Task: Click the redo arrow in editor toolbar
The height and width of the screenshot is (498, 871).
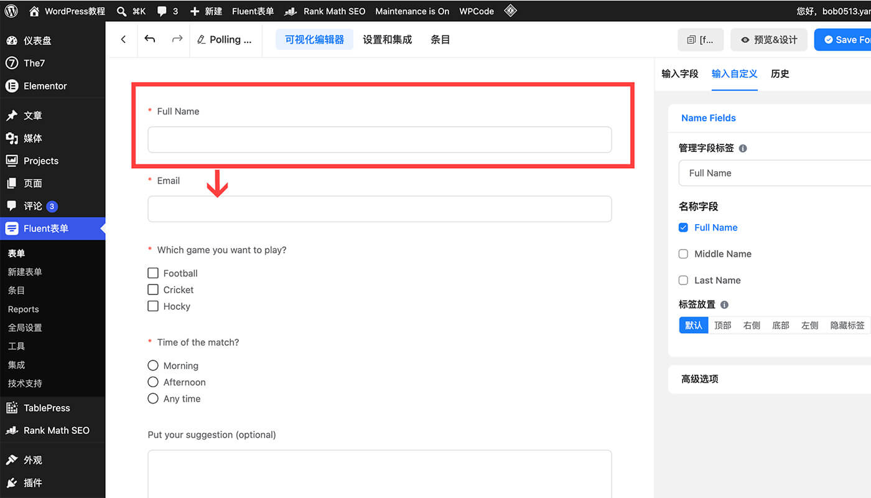Action: click(x=177, y=39)
